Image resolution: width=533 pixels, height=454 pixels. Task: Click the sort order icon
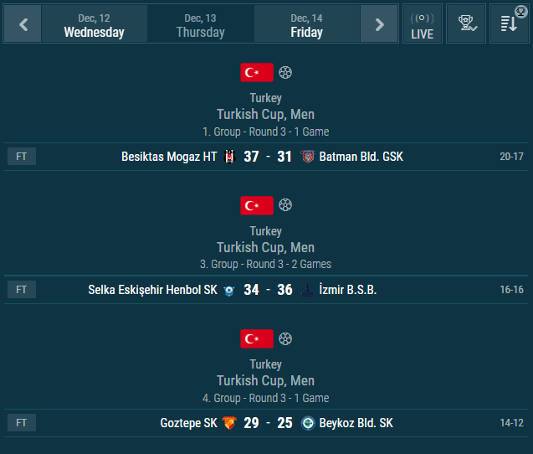pyautogui.click(x=510, y=24)
